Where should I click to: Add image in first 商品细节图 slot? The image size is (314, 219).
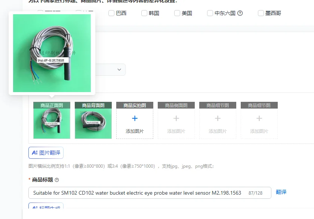(x=218, y=120)
